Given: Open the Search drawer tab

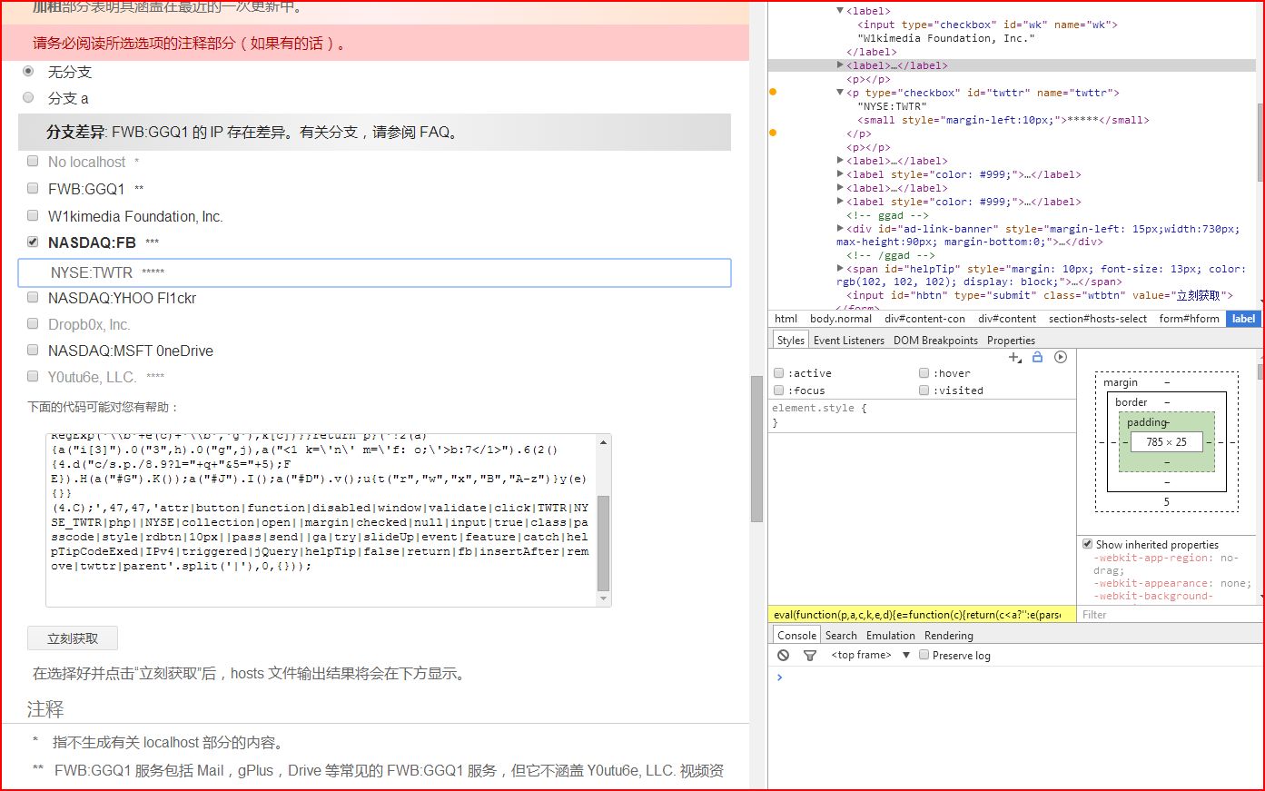Looking at the screenshot, I should coord(841,635).
